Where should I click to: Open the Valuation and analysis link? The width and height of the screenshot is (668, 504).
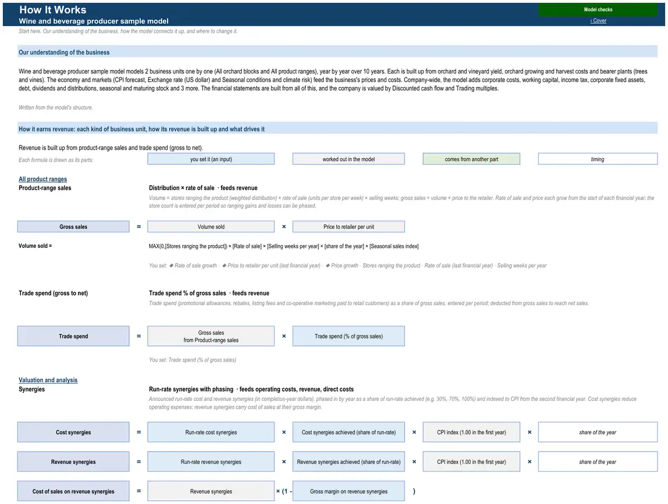[x=48, y=380]
